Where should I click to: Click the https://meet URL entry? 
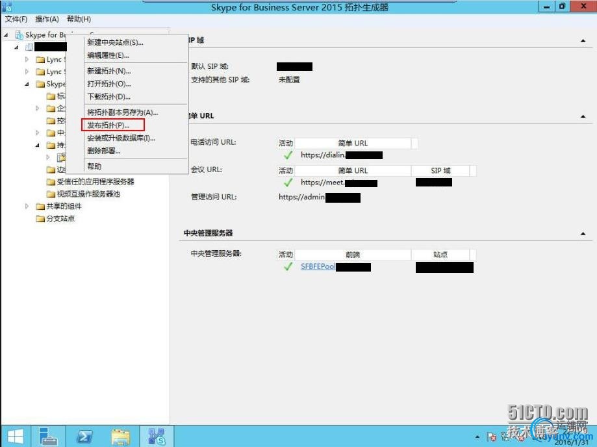322,183
